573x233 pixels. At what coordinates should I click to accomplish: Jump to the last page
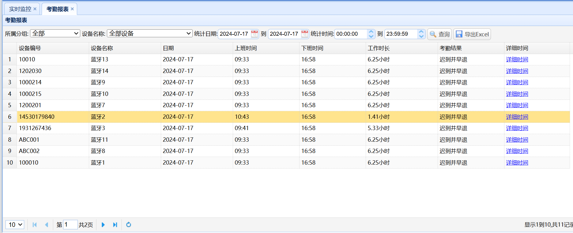click(115, 225)
